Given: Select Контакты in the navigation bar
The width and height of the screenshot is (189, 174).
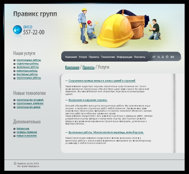Looking at the screenshot, I should point(140,57).
